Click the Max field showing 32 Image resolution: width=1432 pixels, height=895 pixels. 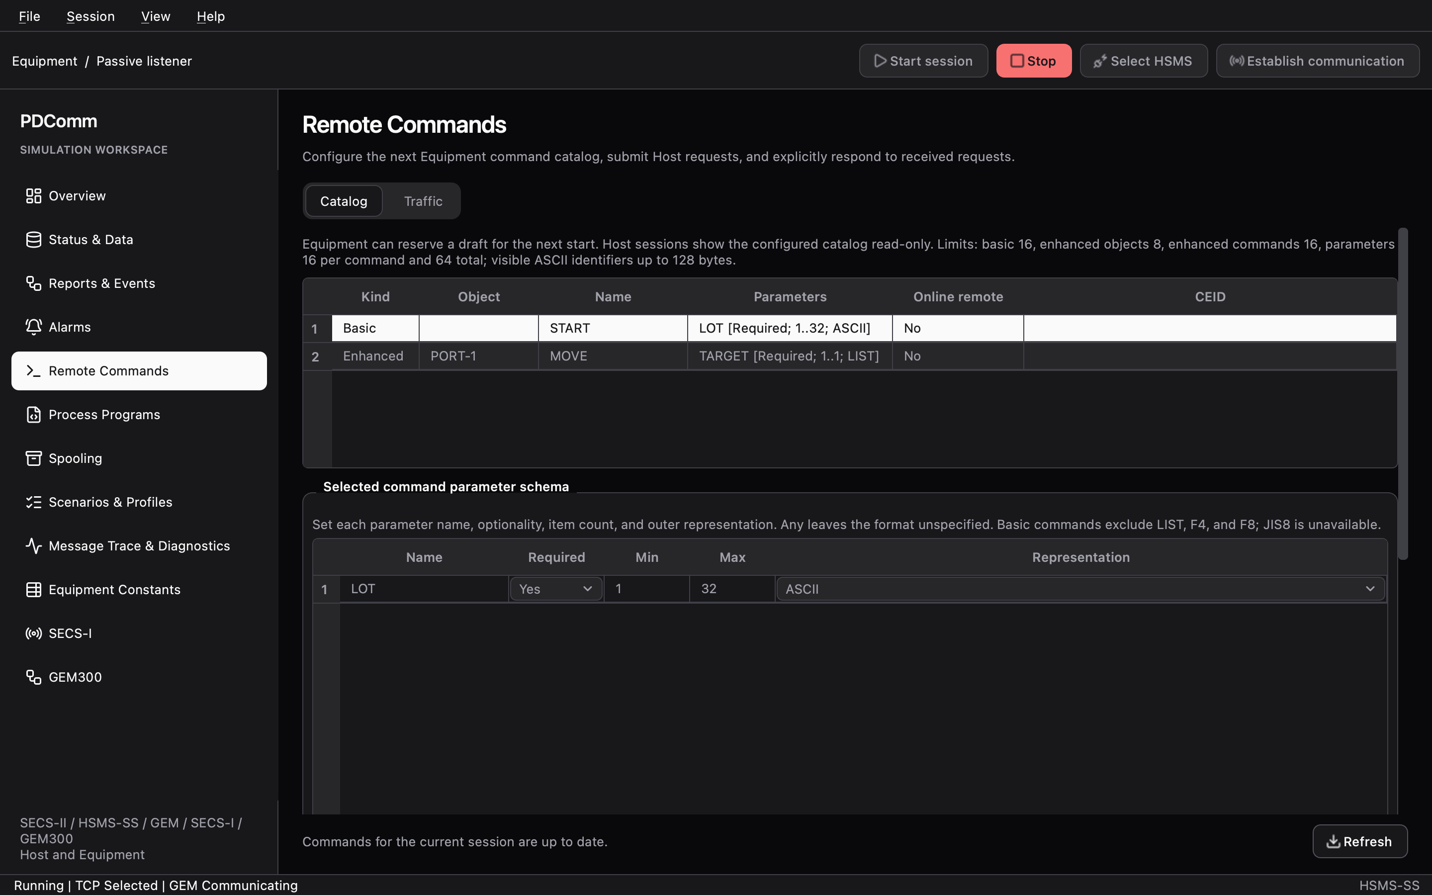tap(732, 589)
